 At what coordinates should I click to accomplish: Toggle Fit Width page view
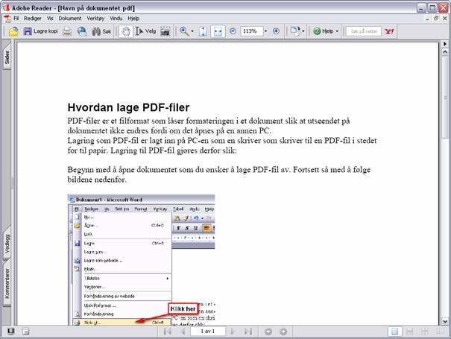218,31
